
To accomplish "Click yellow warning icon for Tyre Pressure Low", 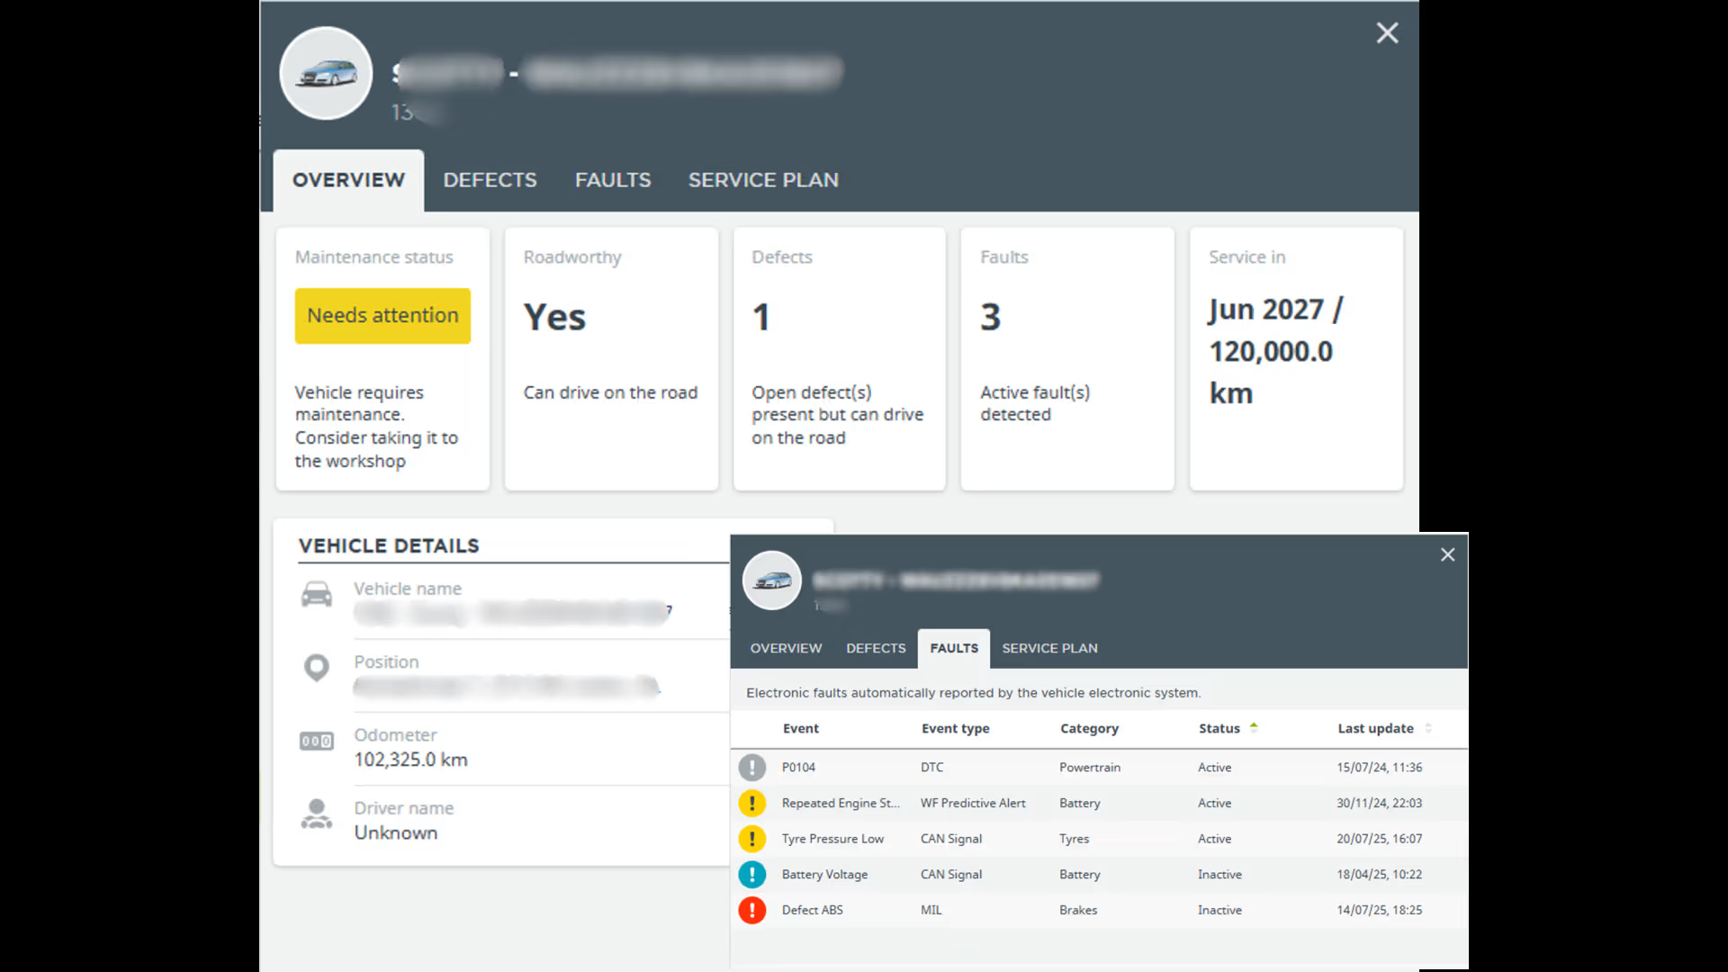I will pos(752,839).
